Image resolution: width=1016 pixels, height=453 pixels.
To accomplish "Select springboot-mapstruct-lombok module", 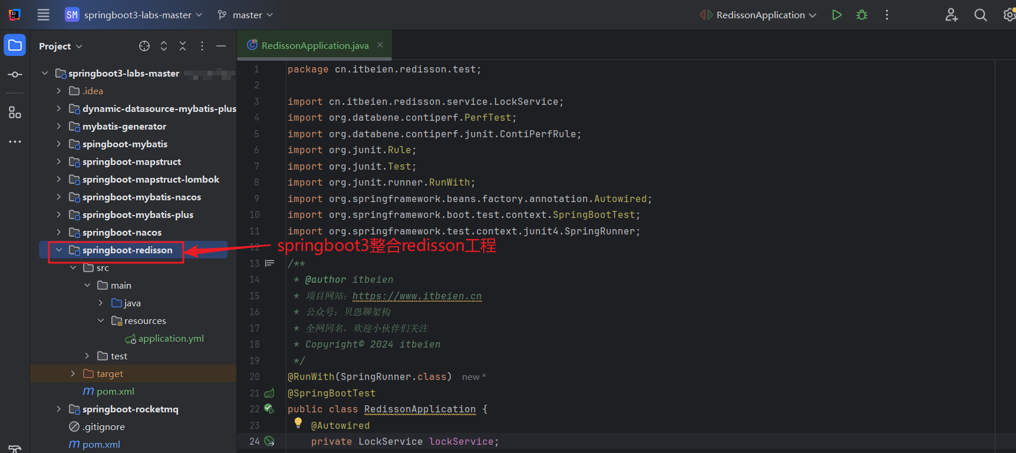I will point(150,179).
